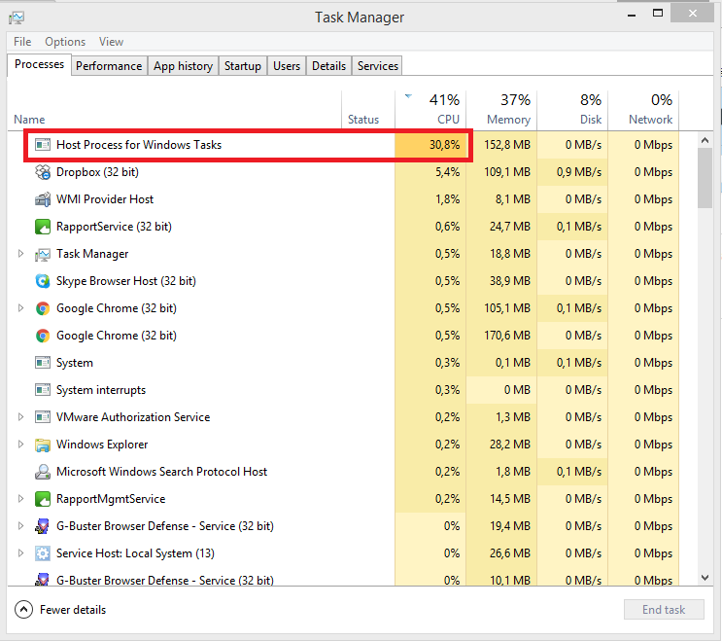Viewport: 722px width, 641px height.
Task: Click the 170,6 MB memory cell
Action: [501, 336]
